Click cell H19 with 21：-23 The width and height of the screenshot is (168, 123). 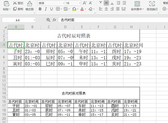pyautogui.click(x=132, y=114)
